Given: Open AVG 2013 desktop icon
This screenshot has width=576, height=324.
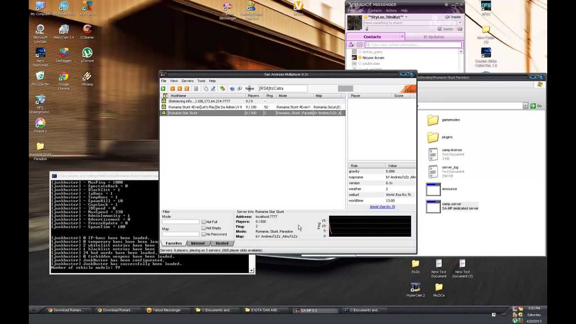Looking at the screenshot, I should point(87,9).
